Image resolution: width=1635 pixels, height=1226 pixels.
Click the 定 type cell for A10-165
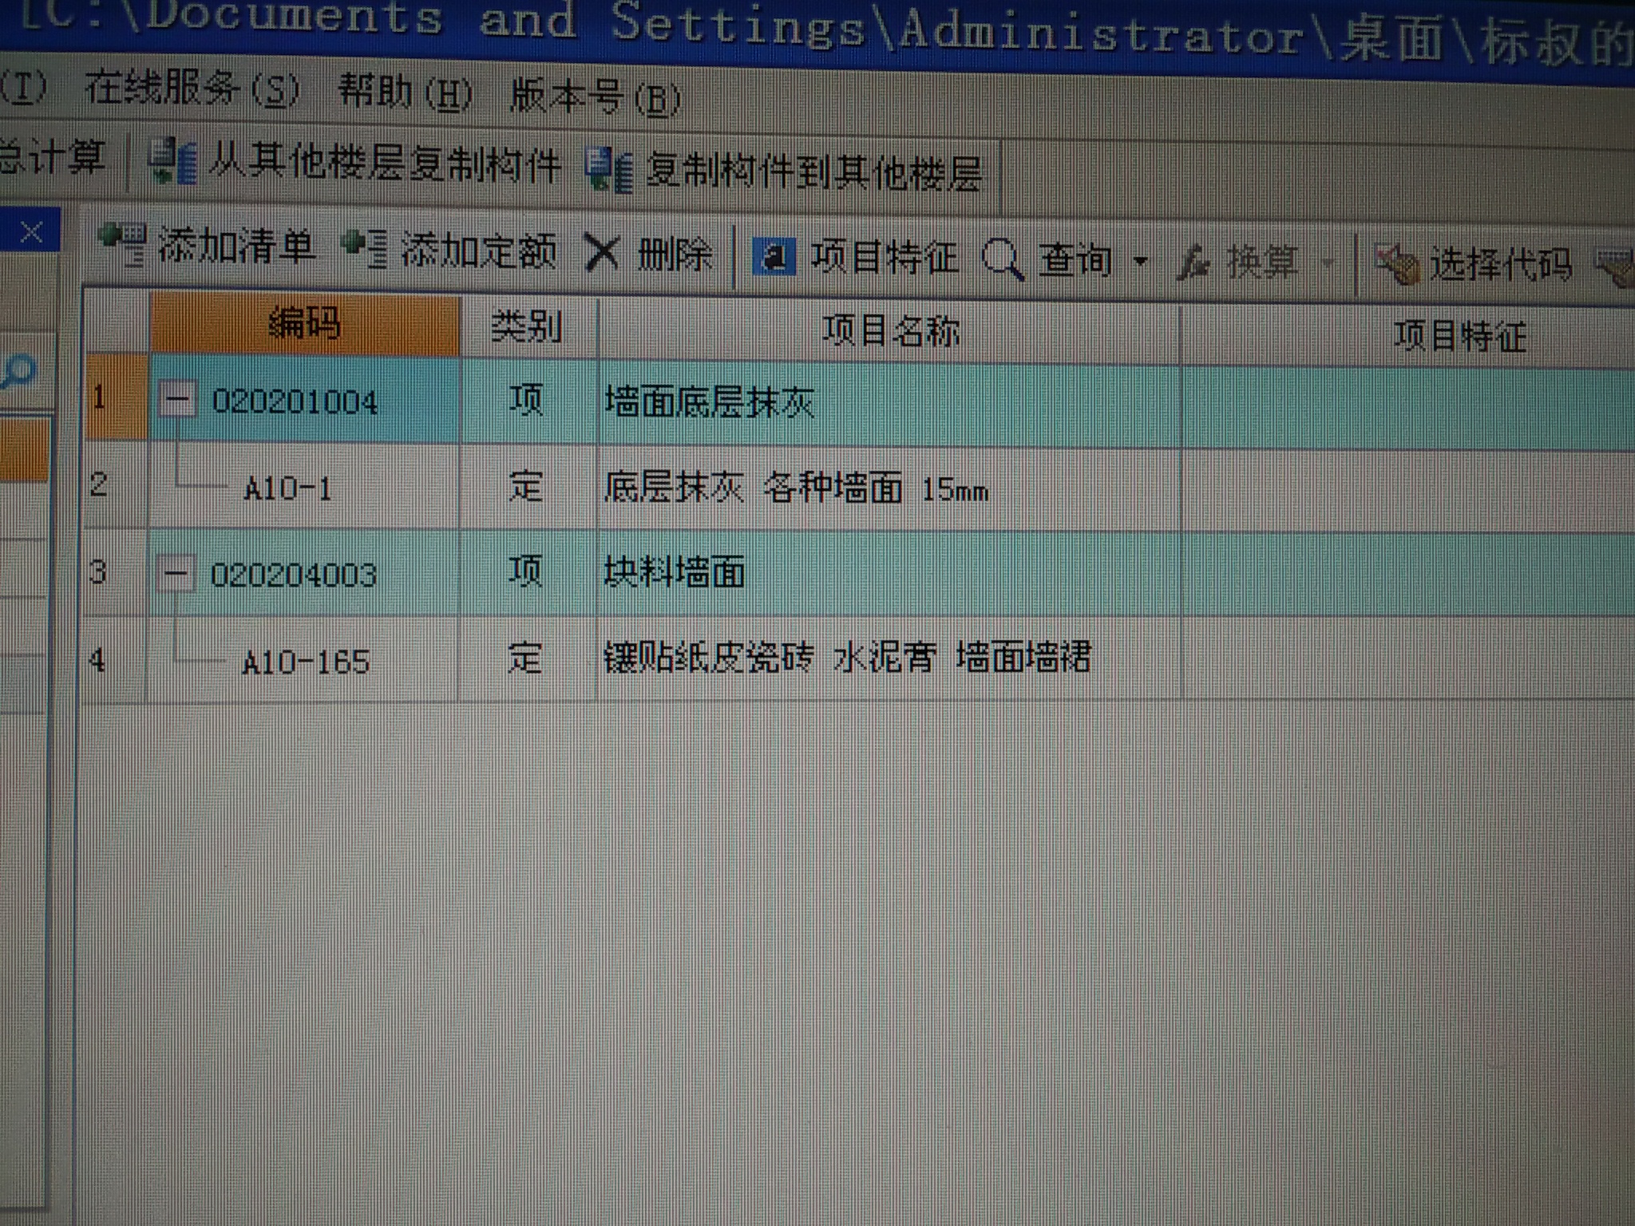pyautogui.click(x=528, y=659)
